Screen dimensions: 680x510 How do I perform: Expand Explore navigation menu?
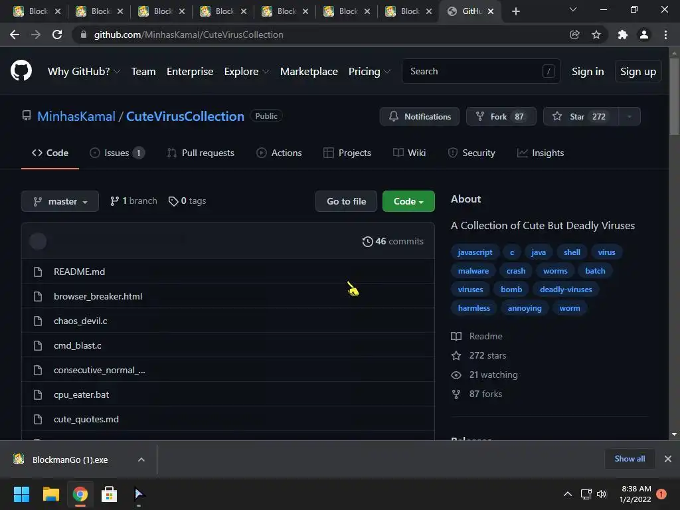click(x=246, y=72)
